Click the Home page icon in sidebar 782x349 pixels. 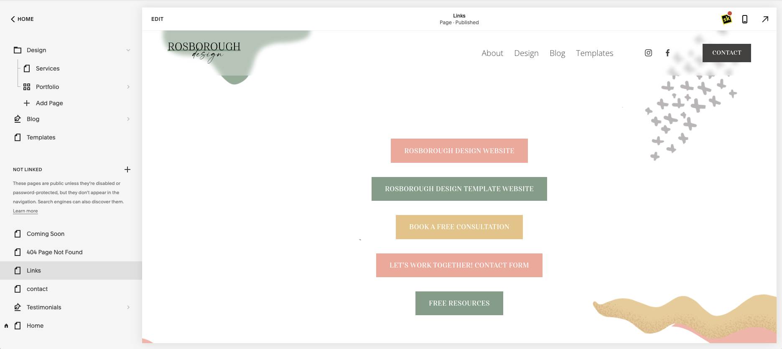click(18, 326)
